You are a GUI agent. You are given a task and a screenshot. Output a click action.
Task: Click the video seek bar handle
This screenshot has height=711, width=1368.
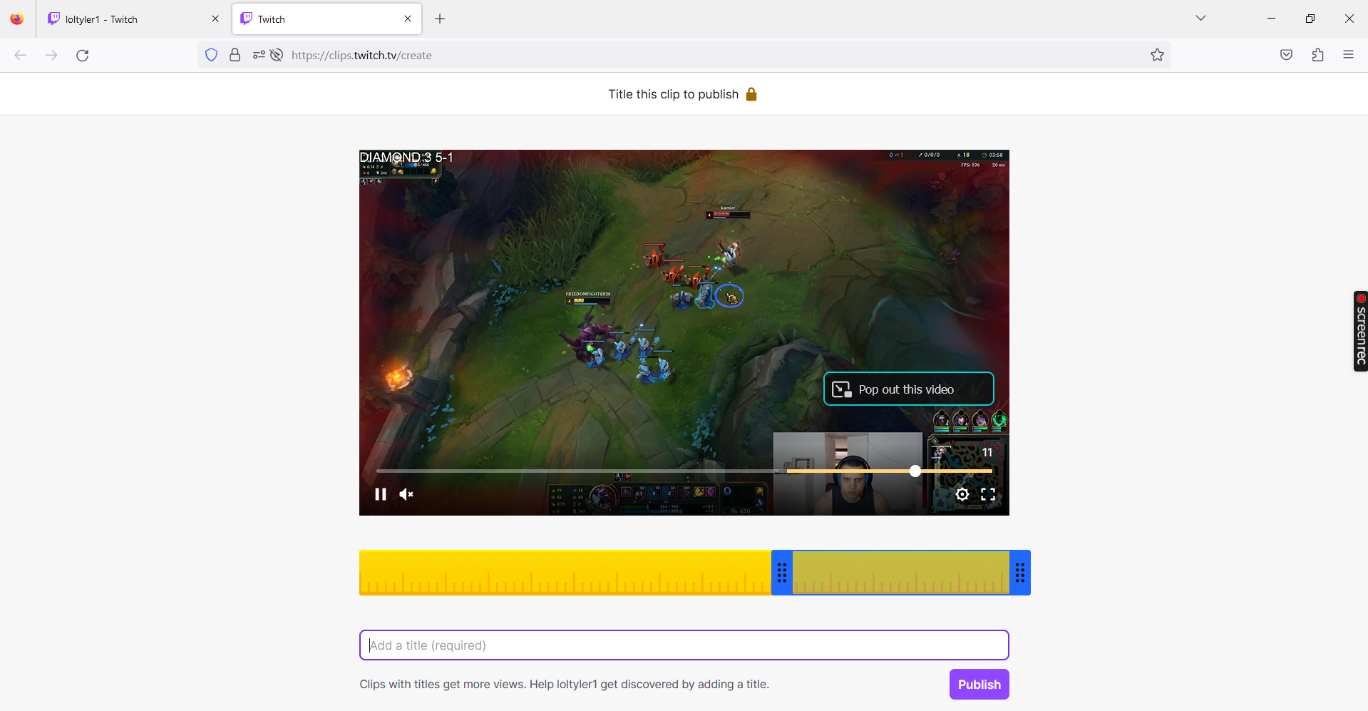[x=915, y=471]
